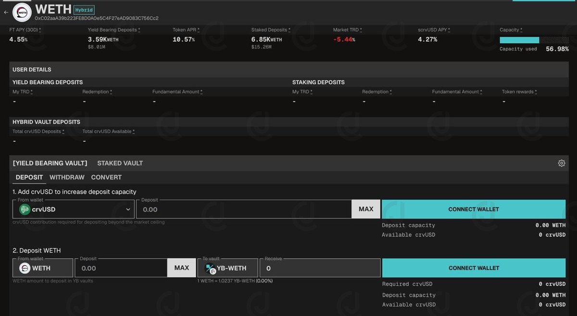
Task: Click the Hybrid badge next to WETH
Action: (84, 10)
